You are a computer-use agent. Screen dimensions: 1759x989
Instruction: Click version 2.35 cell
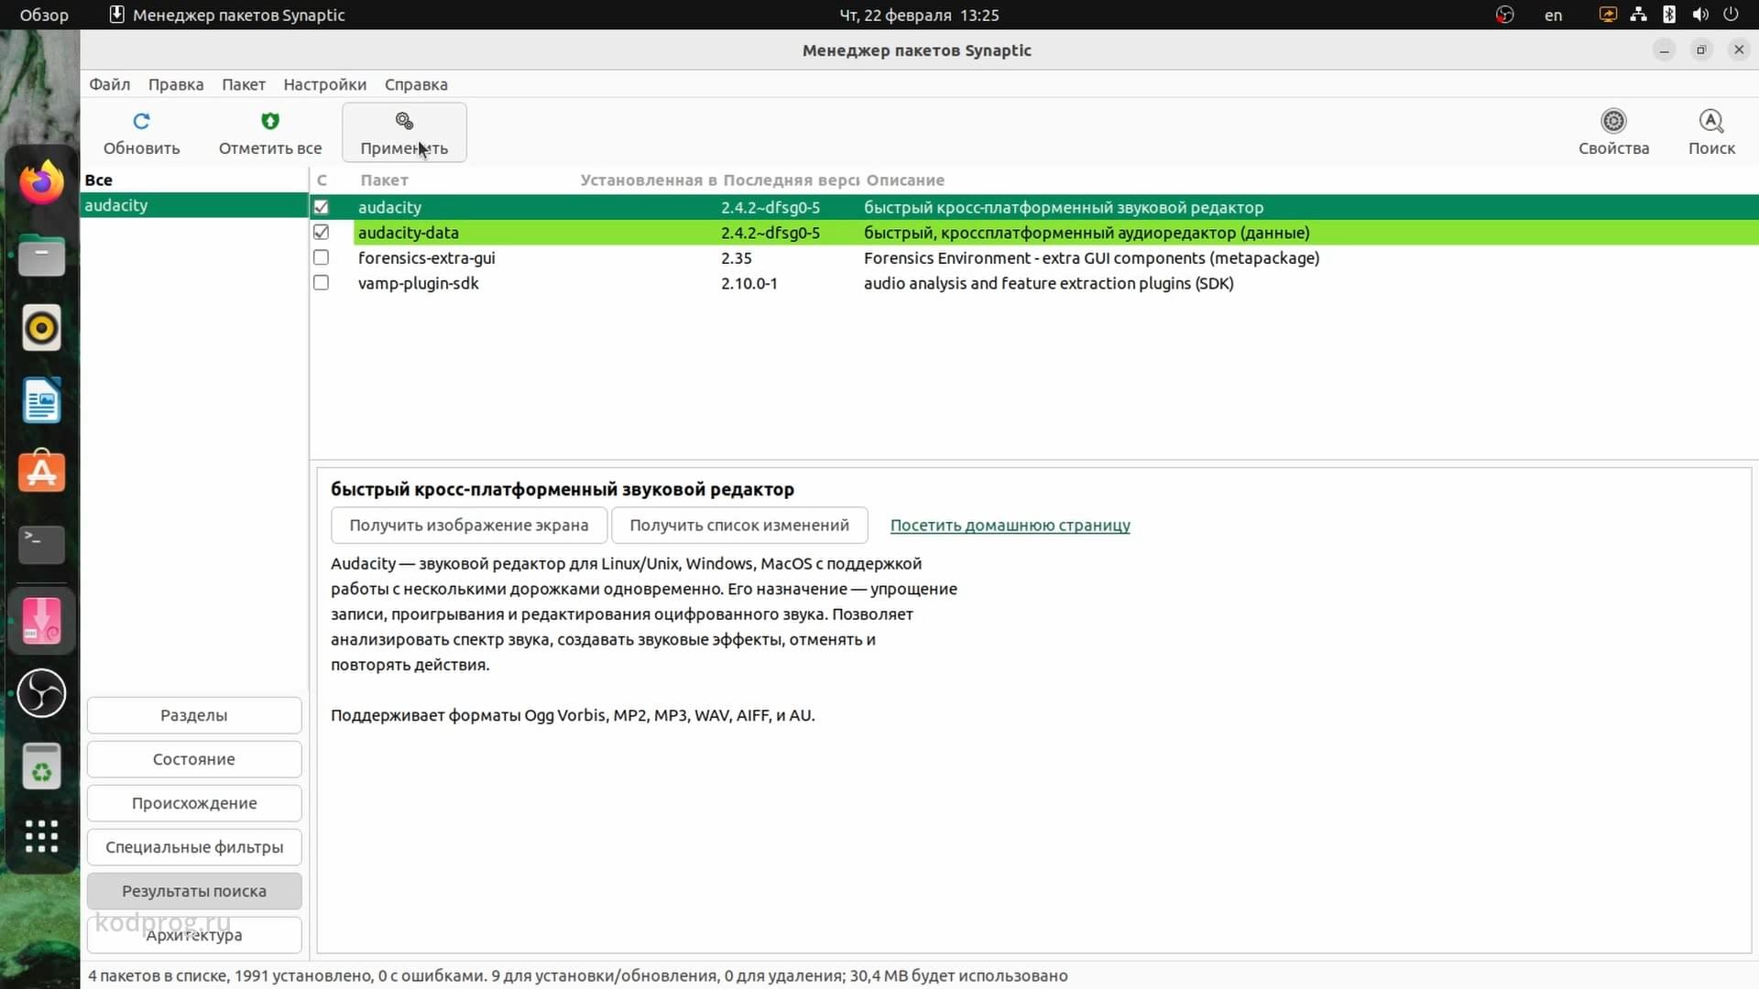(x=736, y=258)
